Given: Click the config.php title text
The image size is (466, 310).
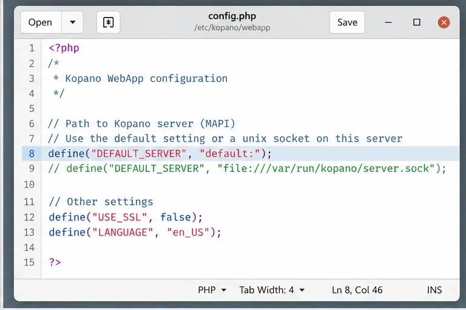Looking at the screenshot, I should coord(232,16).
